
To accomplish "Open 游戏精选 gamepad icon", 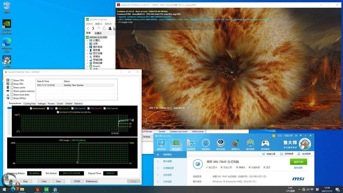I will click(x=265, y=144).
